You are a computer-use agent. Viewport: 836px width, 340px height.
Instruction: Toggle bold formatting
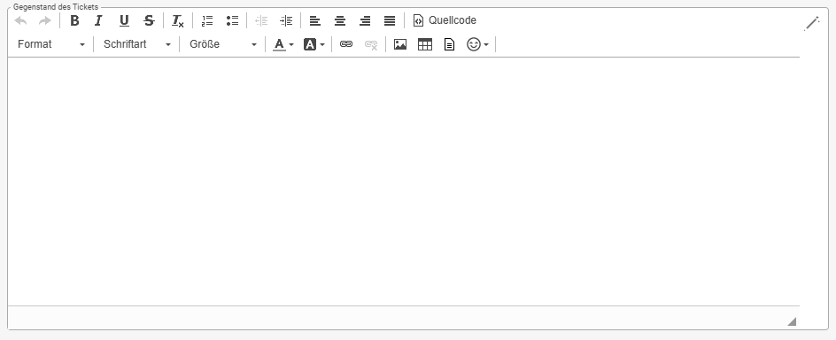pos(74,20)
